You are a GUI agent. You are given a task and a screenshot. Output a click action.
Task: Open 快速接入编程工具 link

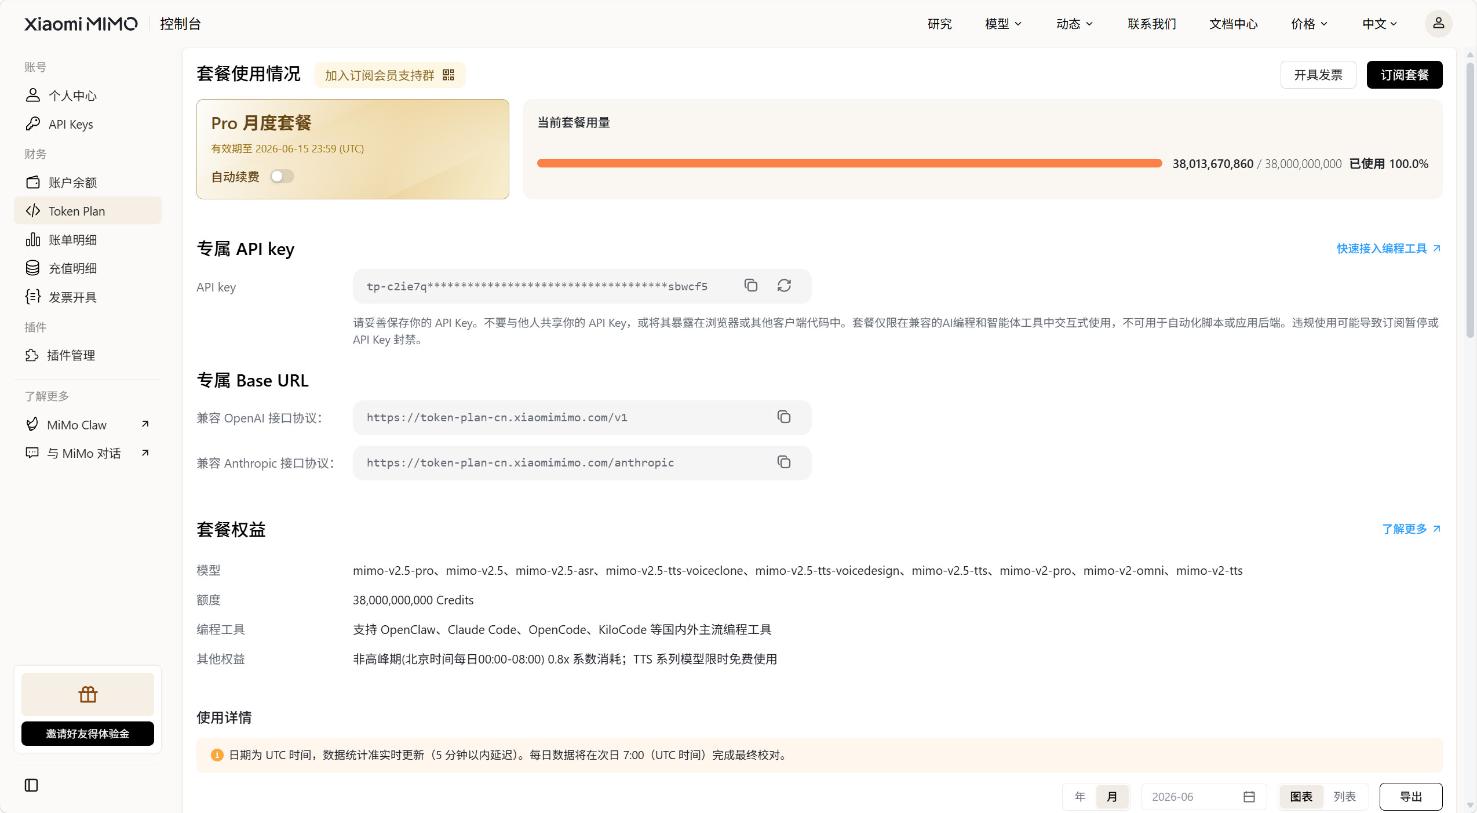[x=1388, y=249]
